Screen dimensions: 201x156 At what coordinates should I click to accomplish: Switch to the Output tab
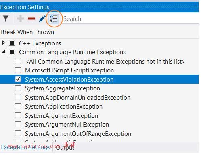65,148
